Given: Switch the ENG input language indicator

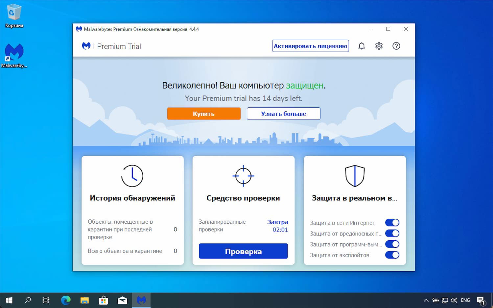Looking at the screenshot, I should [465, 300].
